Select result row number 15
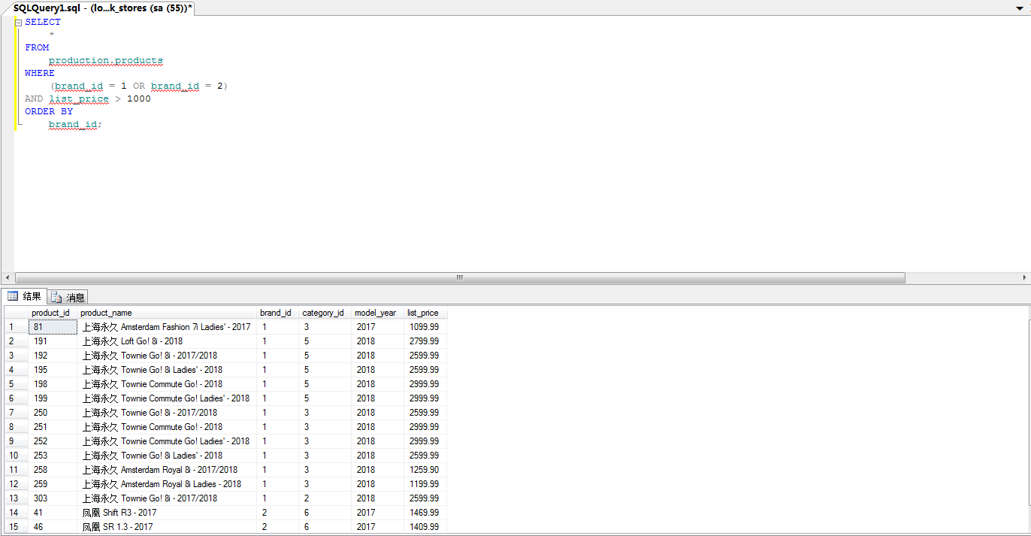1031x536 pixels. click(x=17, y=527)
